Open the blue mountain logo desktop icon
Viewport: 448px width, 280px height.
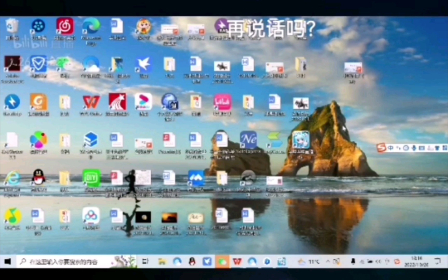coord(196,178)
